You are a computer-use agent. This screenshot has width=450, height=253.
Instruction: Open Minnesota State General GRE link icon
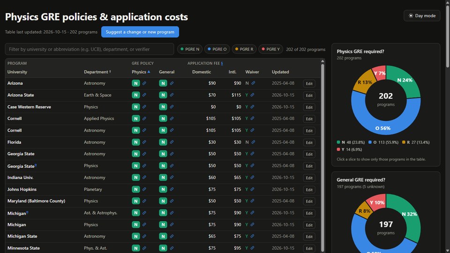coord(172,248)
